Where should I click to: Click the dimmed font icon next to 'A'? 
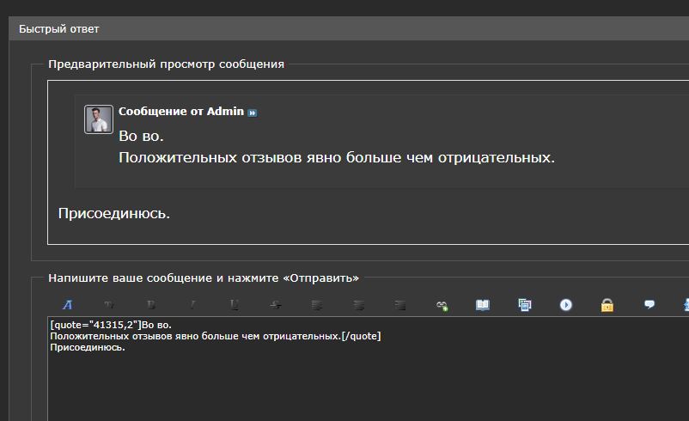tap(109, 304)
